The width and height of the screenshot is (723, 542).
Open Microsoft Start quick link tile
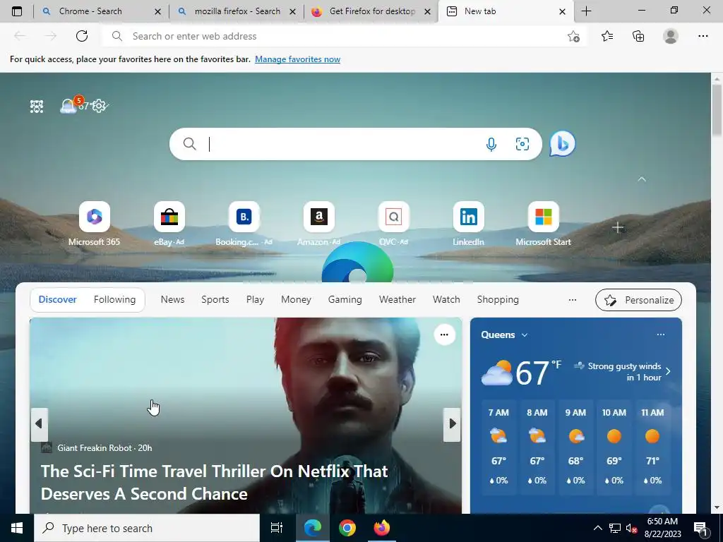543,224
